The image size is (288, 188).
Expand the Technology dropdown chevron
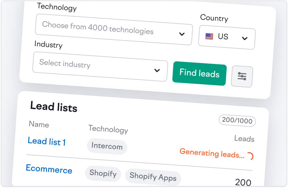pyautogui.click(x=182, y=34)
